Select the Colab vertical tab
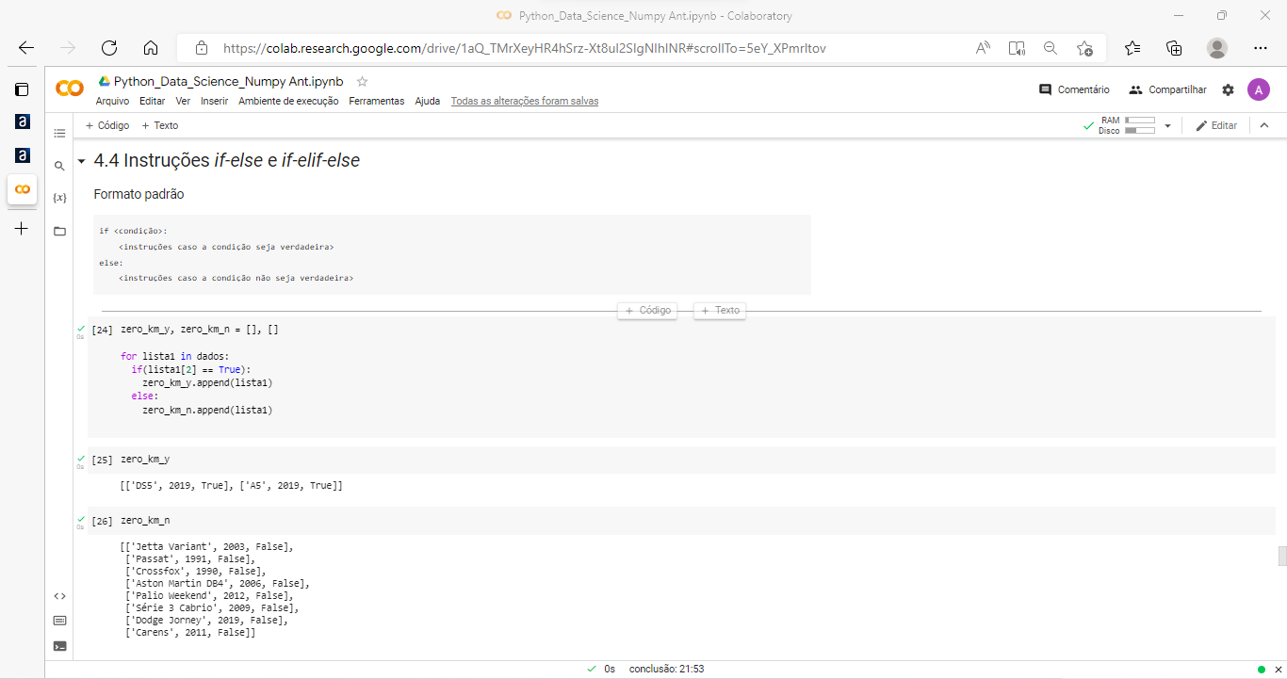Image resolution: width=1287 pixels, height=679 pixels. click(22, 189)
